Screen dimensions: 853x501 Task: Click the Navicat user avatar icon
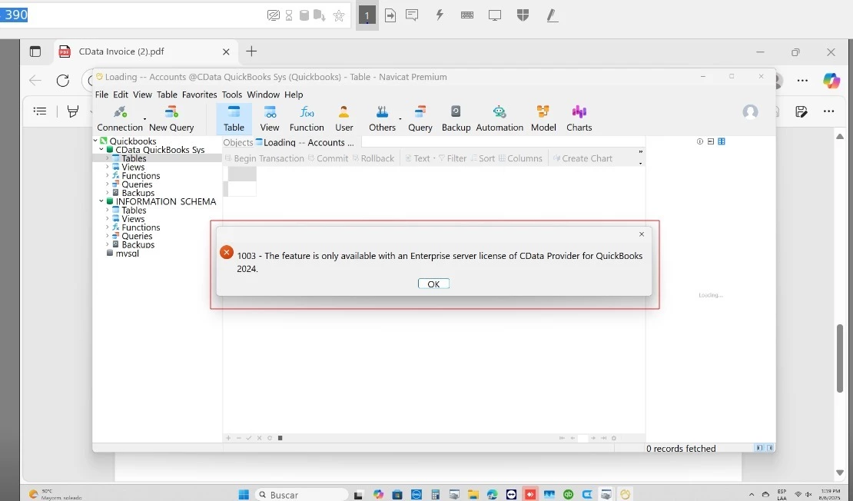pos(750,112)
